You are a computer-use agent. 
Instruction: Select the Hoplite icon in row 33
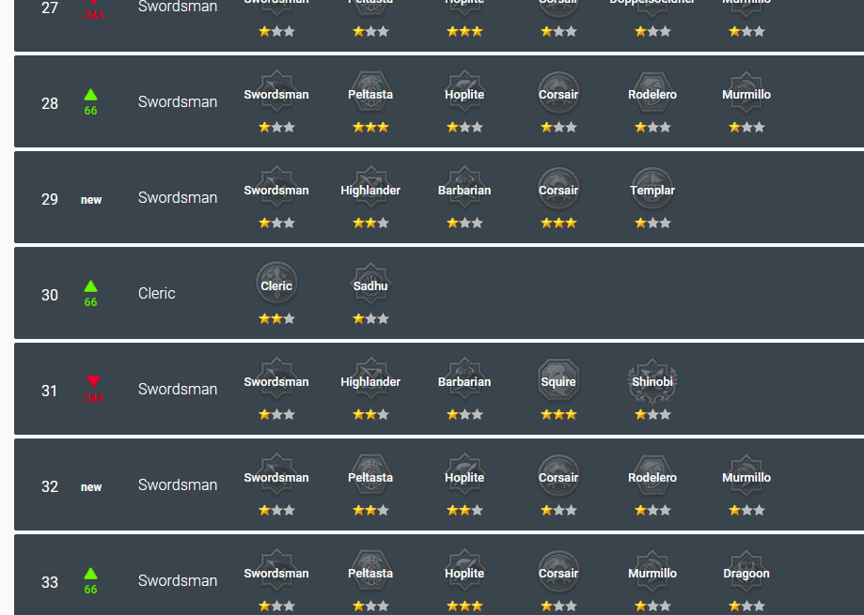[464, 571]
